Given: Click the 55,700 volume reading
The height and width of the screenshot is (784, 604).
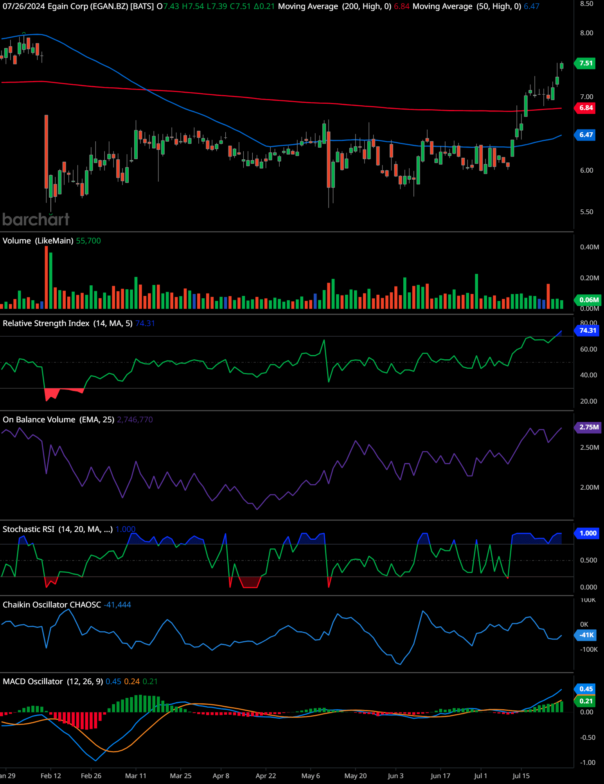Looking at the screenshot, I should pos(88,241).
